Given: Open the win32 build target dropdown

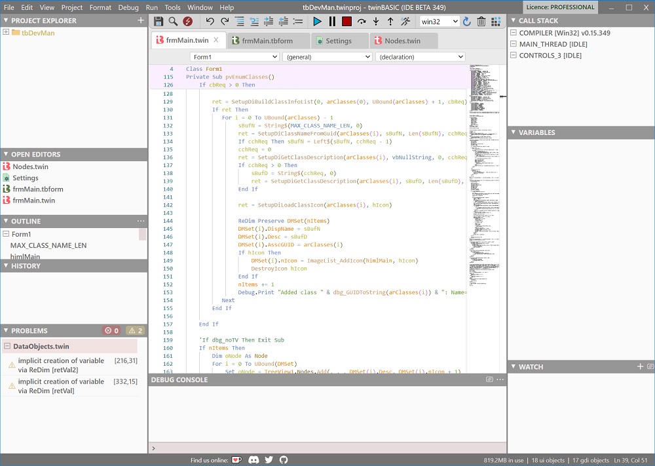Looking at the screenshot, I should (x=440, y=22).
